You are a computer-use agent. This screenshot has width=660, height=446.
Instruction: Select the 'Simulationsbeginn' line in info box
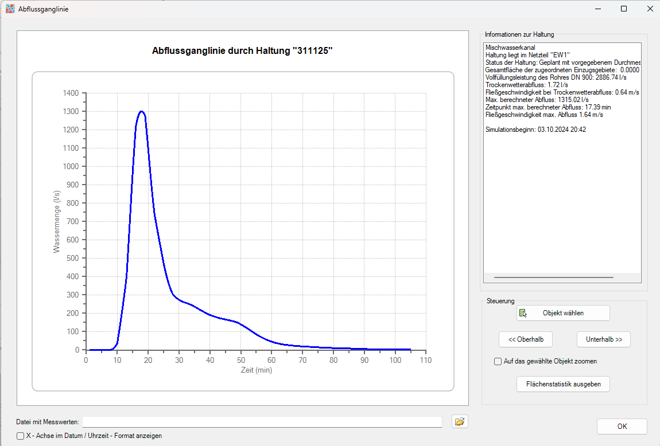535,130
